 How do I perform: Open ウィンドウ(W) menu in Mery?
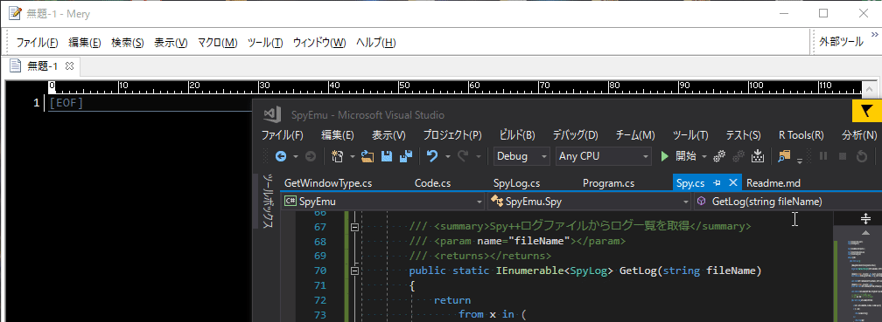click(319, 43)
